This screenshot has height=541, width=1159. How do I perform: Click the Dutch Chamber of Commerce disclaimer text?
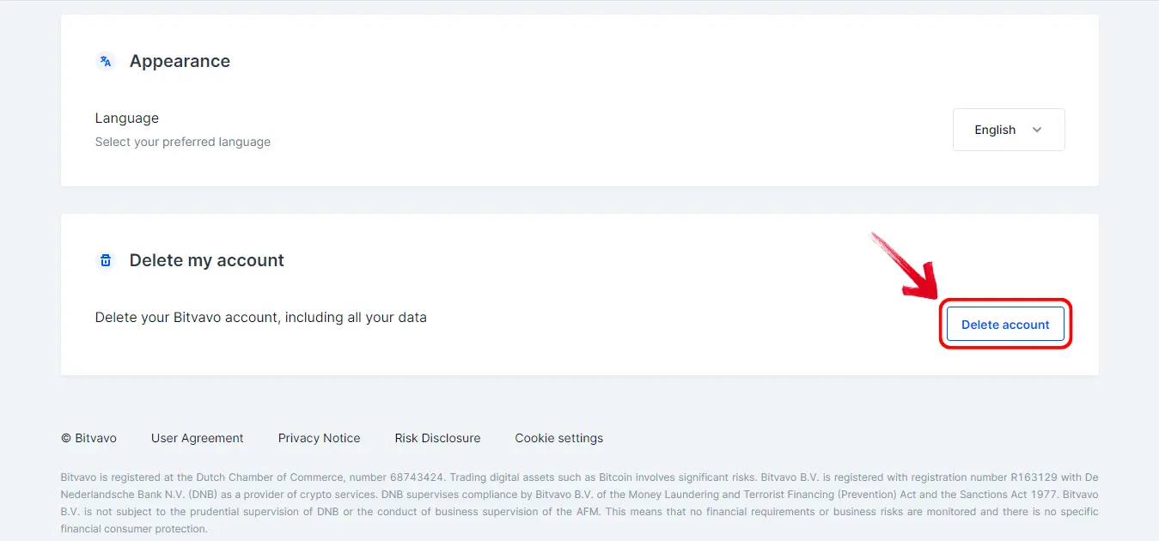(579, 503)
